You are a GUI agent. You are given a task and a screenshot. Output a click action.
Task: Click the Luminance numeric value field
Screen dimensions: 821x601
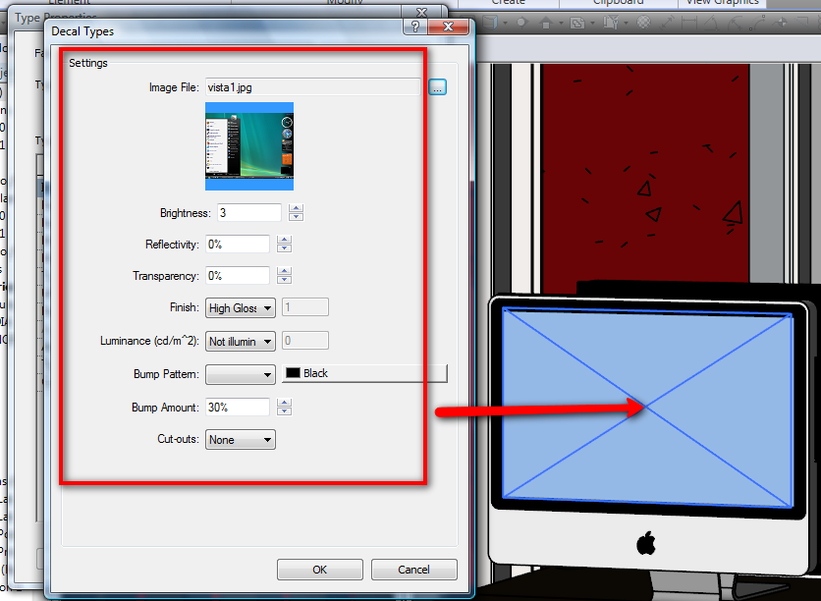pos(305,341)
